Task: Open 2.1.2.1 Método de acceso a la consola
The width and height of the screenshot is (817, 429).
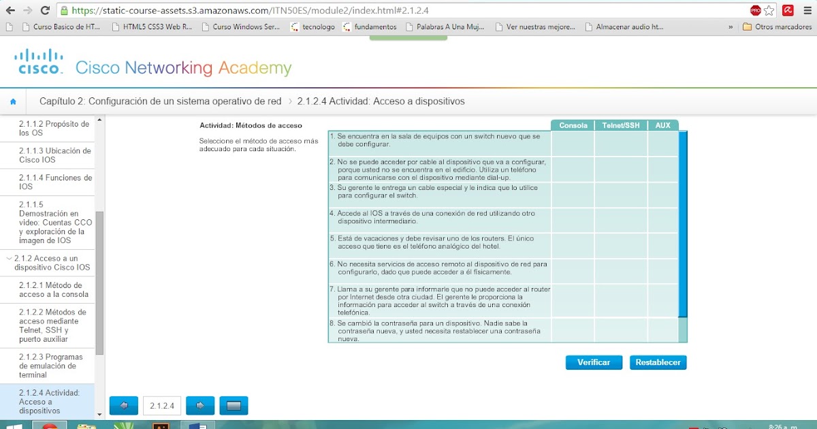Action: (x=48, y=289)
